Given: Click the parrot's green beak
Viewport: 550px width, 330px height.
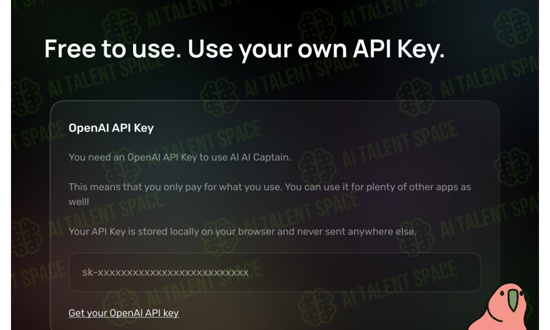Looking at the screenshot, I should [x=513, y=300].
